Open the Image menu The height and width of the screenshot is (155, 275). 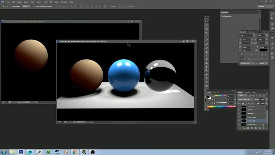(19, 2)
